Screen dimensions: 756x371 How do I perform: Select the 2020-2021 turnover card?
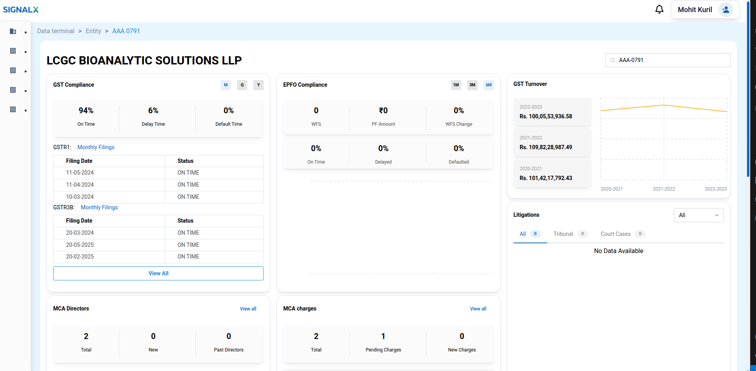tap(552, 174)
